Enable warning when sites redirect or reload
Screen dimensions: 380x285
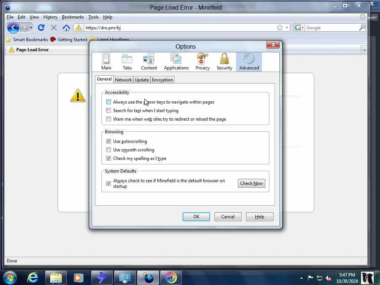(x=109, y=119)
